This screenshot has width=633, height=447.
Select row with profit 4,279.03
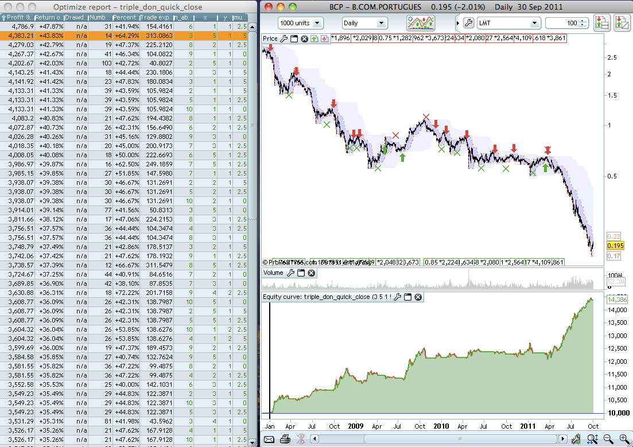pos(123,45)
